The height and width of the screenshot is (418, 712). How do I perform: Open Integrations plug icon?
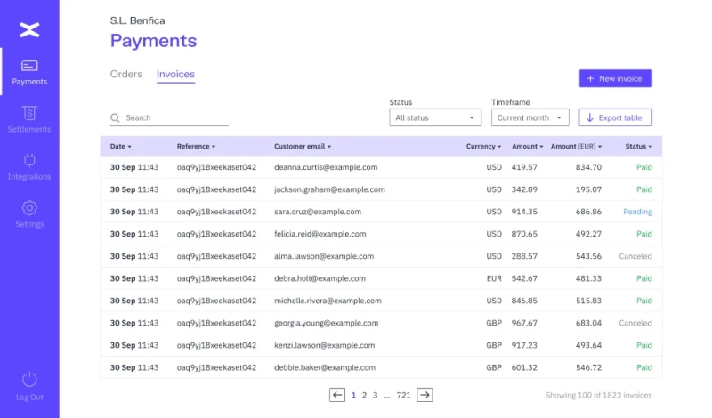point(29,161)
